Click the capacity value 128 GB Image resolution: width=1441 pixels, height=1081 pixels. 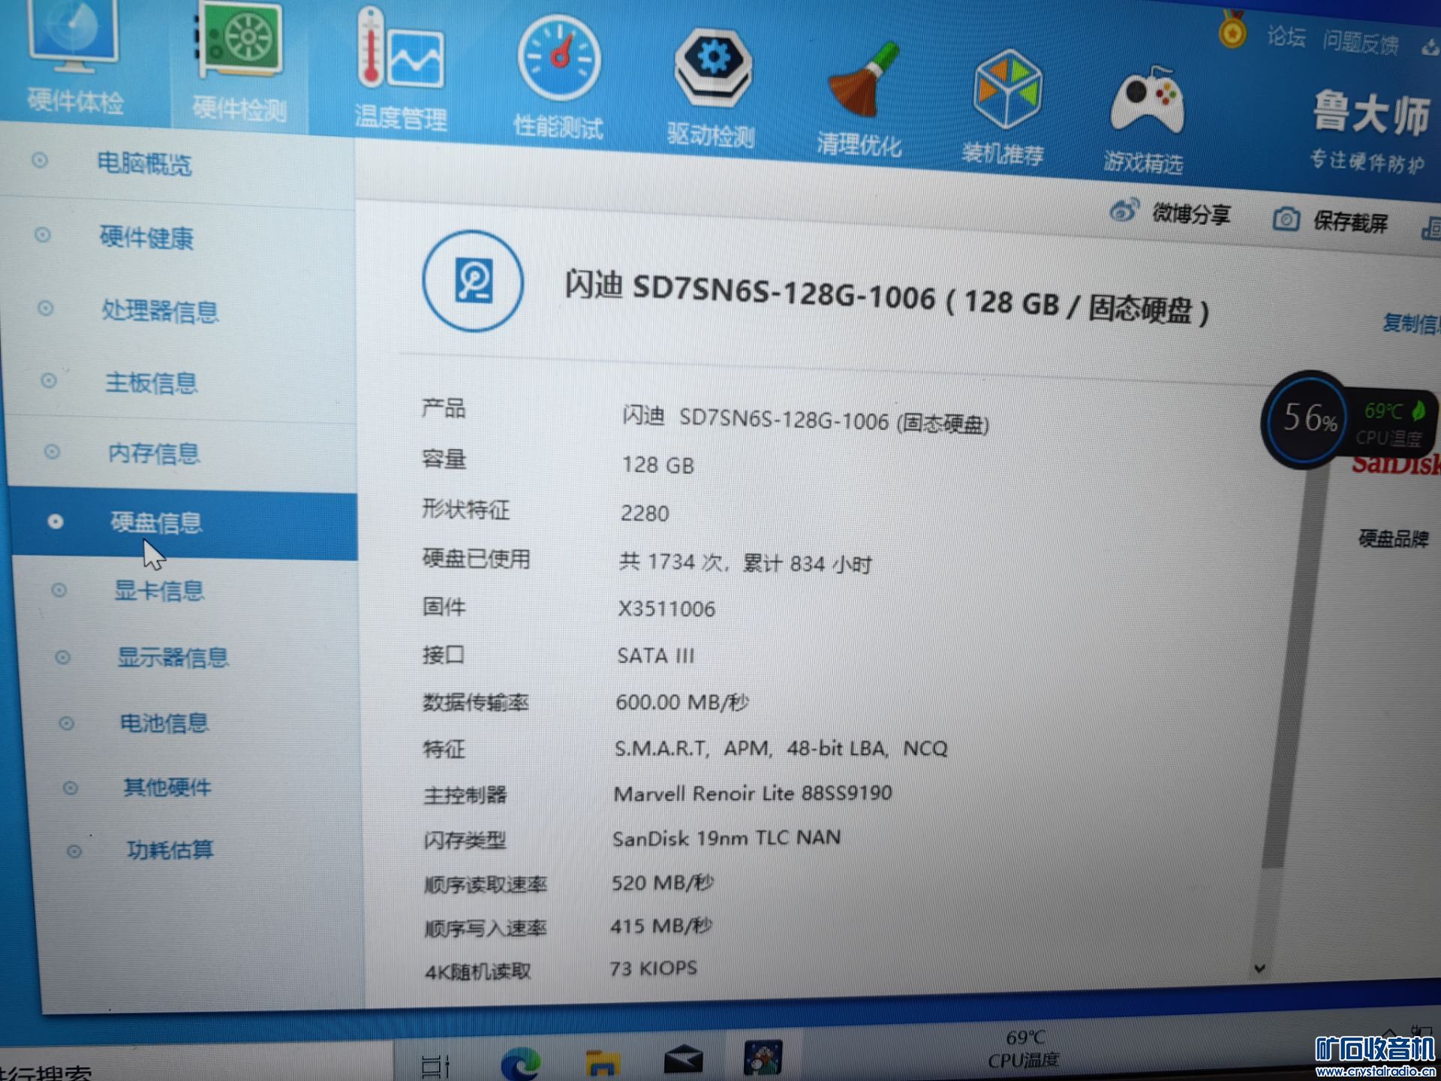pyautogui.click(x=657, y=465)
